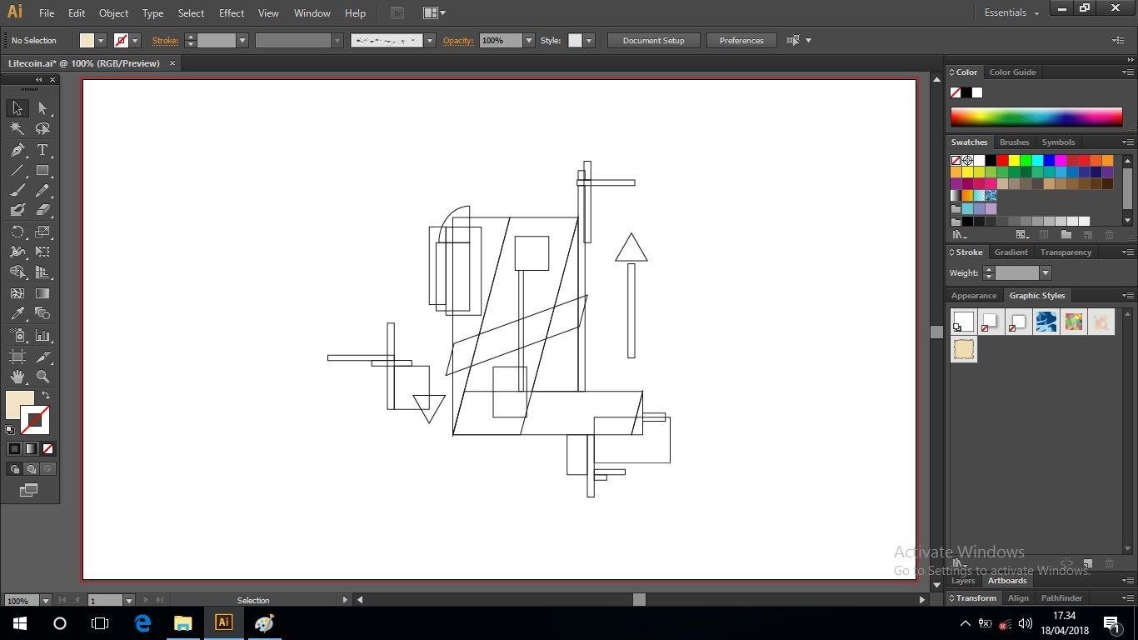Image resolution: width=1138 pixels, height=640 pixels.
Task: Open the Effect menu
Action: click(x=232, y=13)
